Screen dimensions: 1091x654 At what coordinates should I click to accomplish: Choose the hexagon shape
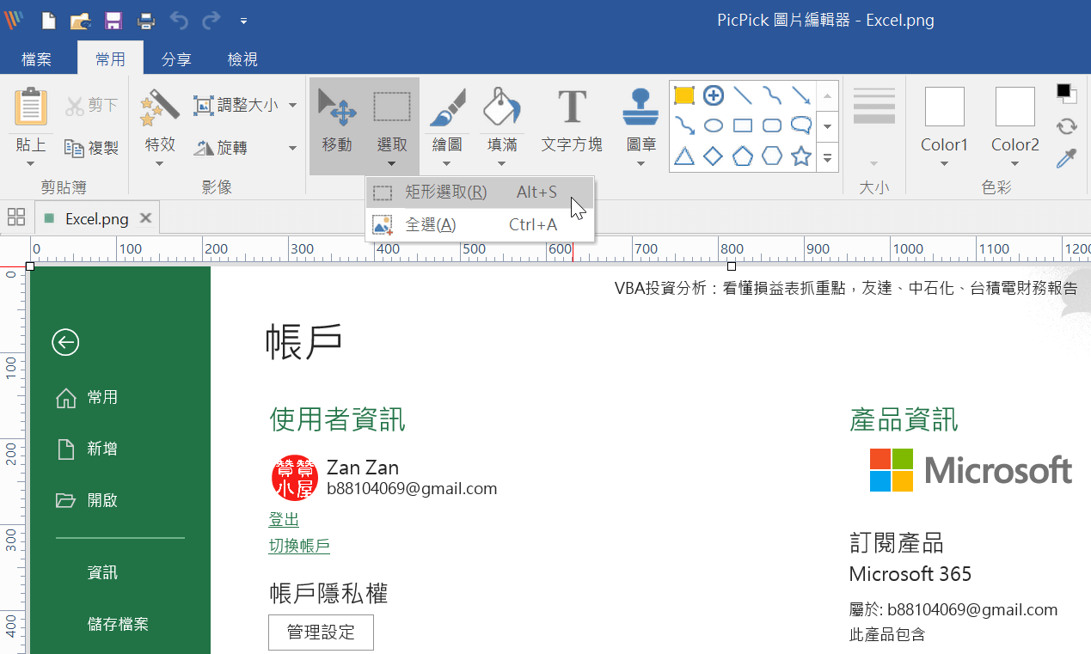coord(772,156)
